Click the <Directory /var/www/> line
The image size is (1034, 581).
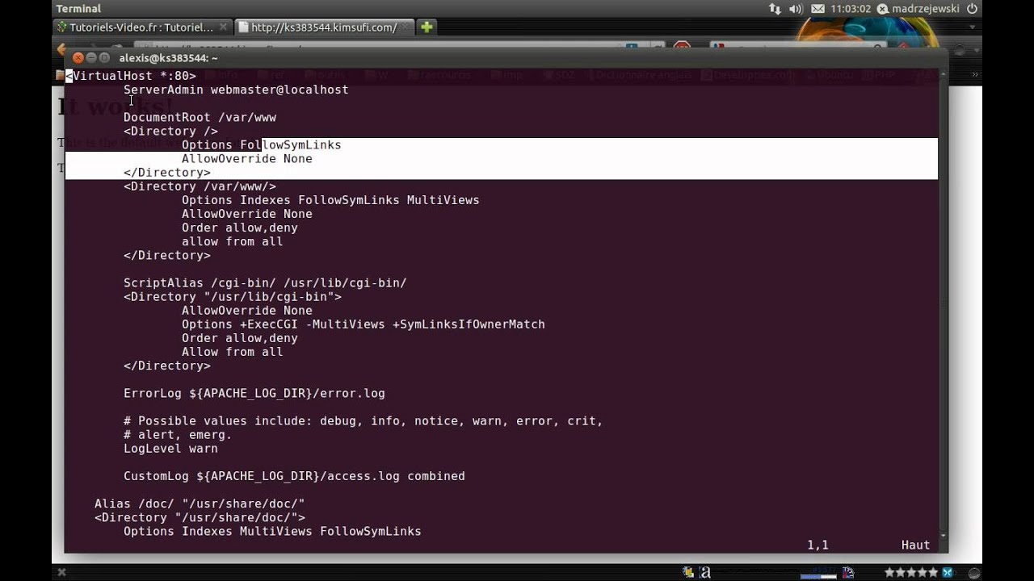pyautogui.click(x=200, y=186)
